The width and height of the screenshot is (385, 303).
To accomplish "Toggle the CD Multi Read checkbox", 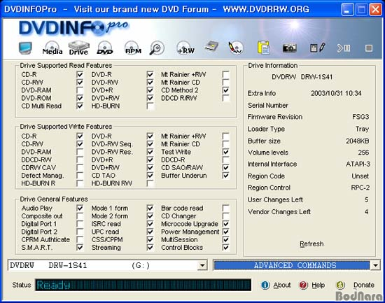I will 80,106.
